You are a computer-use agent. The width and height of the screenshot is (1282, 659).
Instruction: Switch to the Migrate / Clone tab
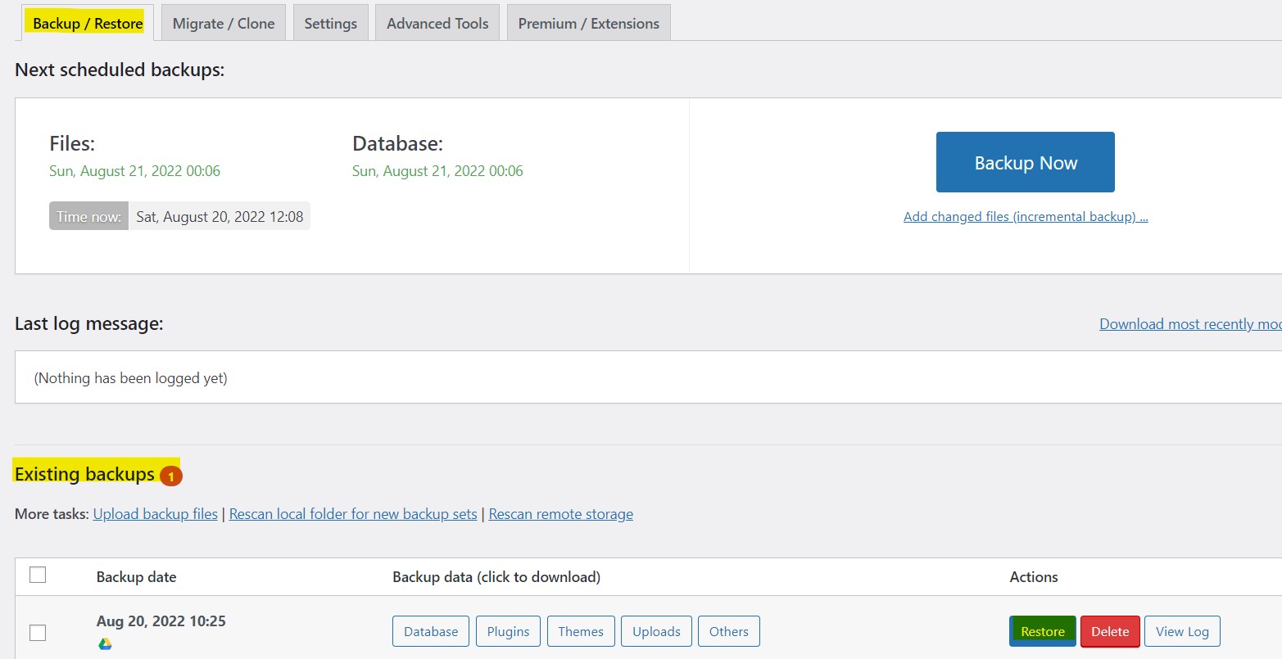[223, 22]
